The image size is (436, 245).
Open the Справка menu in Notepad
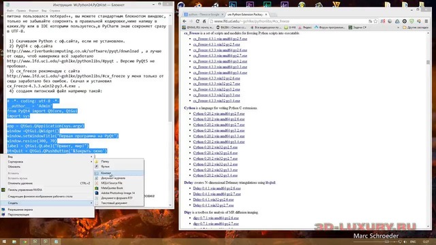click(54, 11)
